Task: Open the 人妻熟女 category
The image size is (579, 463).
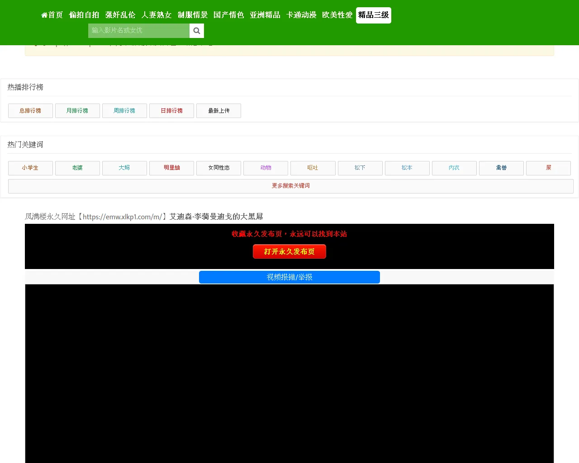Action: coord(157,15)
